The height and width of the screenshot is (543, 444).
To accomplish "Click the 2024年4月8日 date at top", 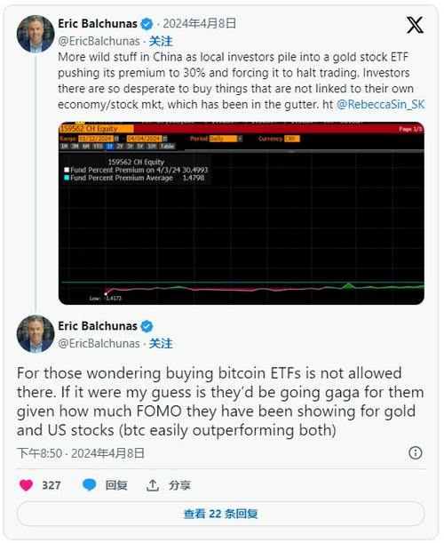I will 199,23.
